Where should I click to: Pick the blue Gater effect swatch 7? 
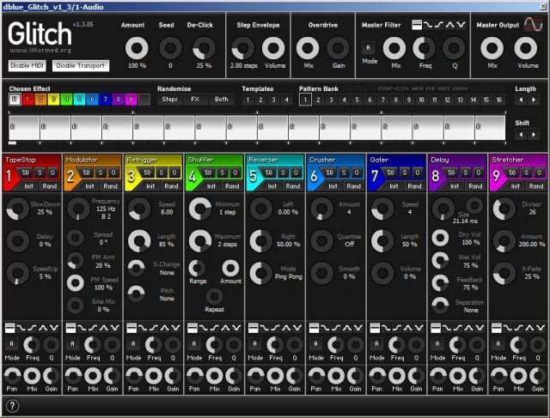click(105, 100)
